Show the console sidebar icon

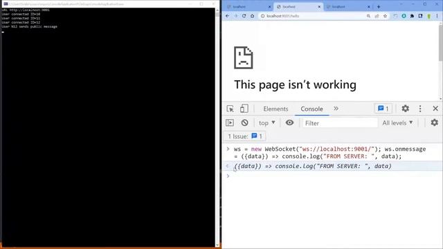pos(230,123)
